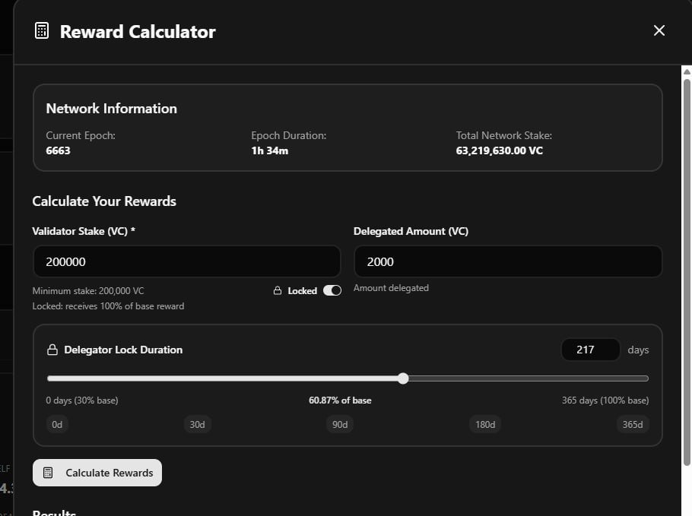
Task: Click the '60.87% of base' text
Action: coord(340,400)
